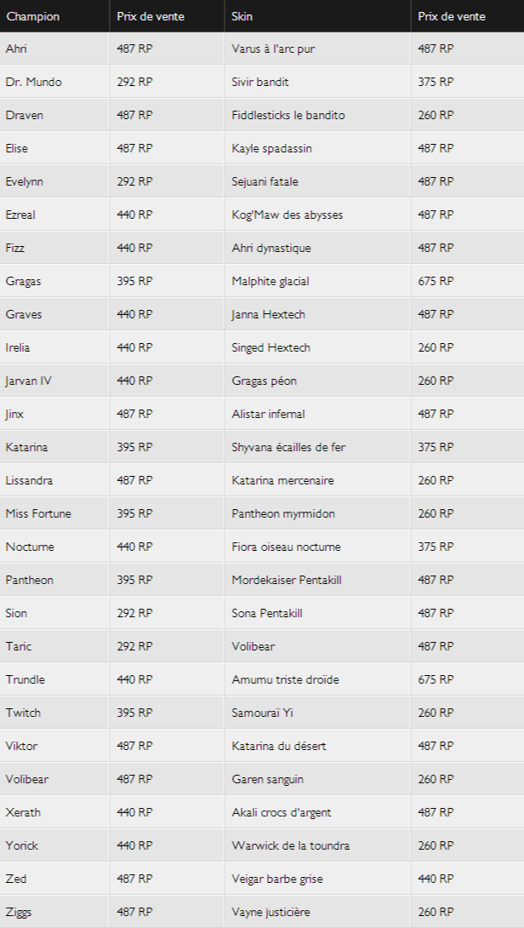Select the Ahri champion cell
The image size is (524, 928).
tap(54, 49)
